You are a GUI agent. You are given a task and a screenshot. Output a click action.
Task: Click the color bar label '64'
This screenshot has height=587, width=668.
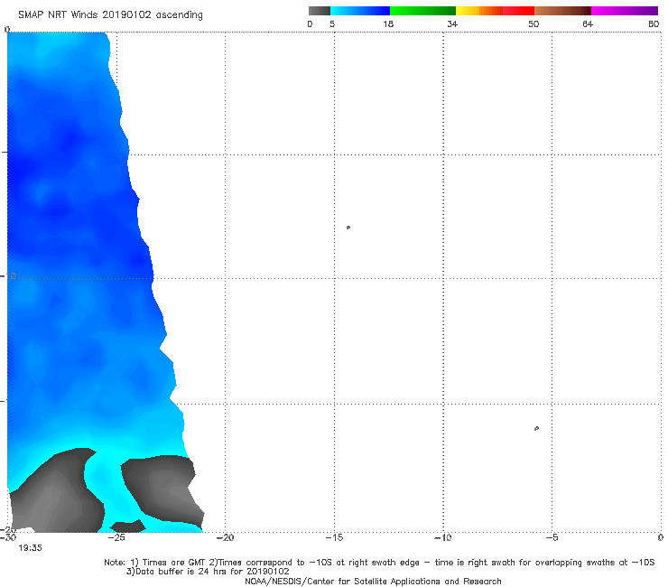tap(588, 23)
